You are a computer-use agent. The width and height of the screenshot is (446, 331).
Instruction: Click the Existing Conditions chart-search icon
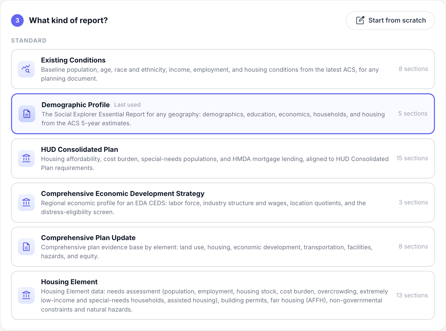click(x=26, y=69)
